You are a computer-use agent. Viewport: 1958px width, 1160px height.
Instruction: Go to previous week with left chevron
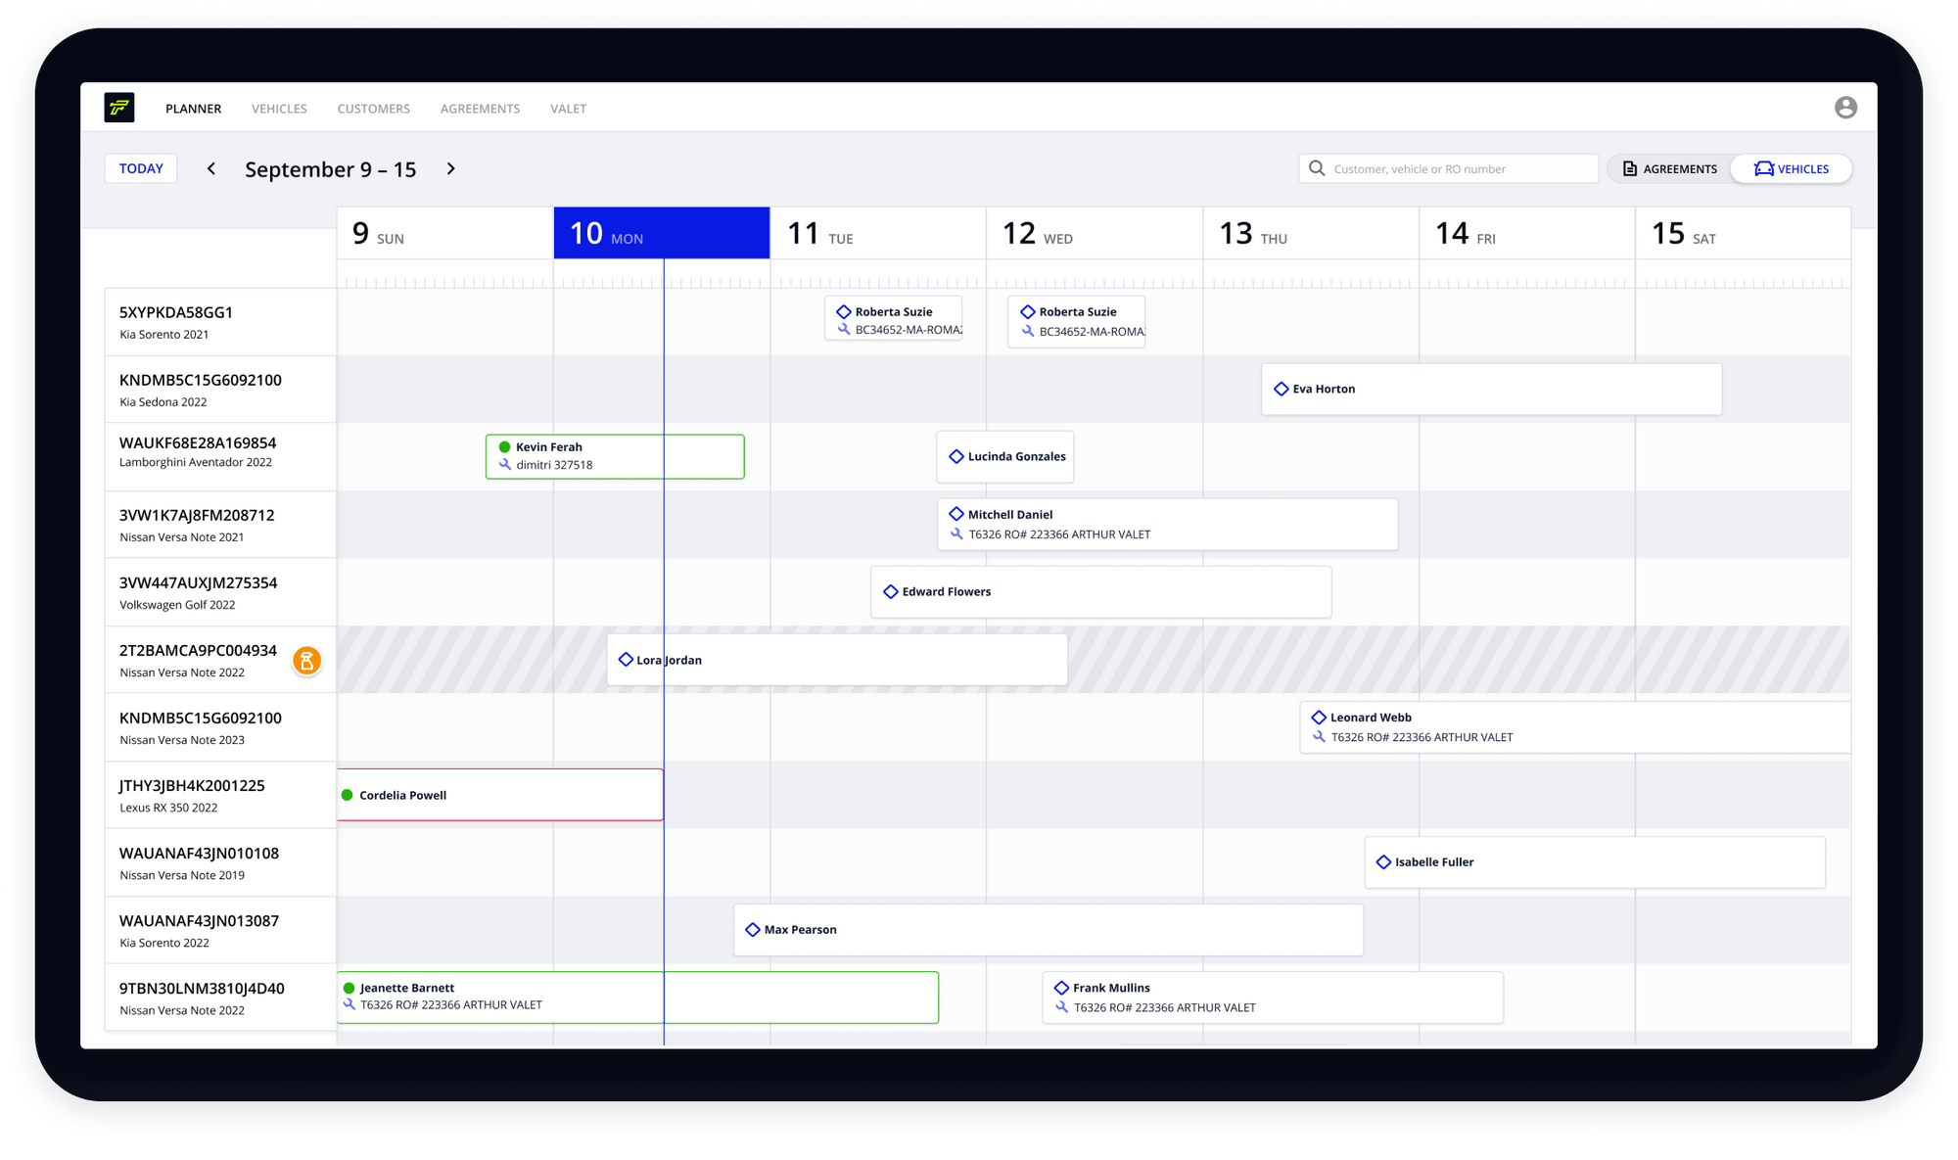211,168
